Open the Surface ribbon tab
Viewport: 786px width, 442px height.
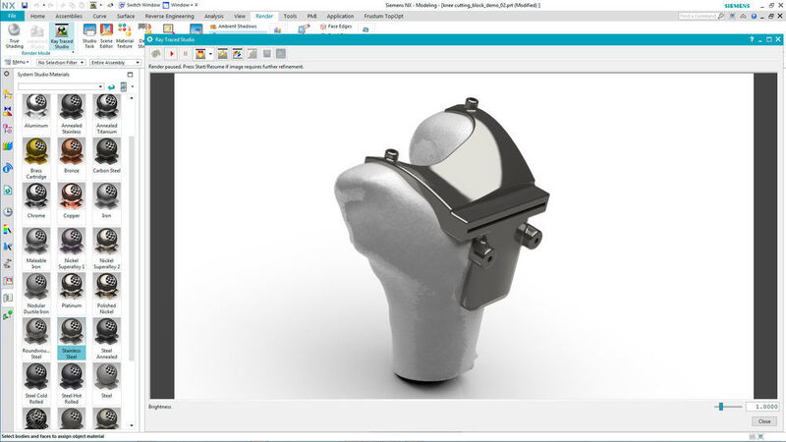[126, 16]
